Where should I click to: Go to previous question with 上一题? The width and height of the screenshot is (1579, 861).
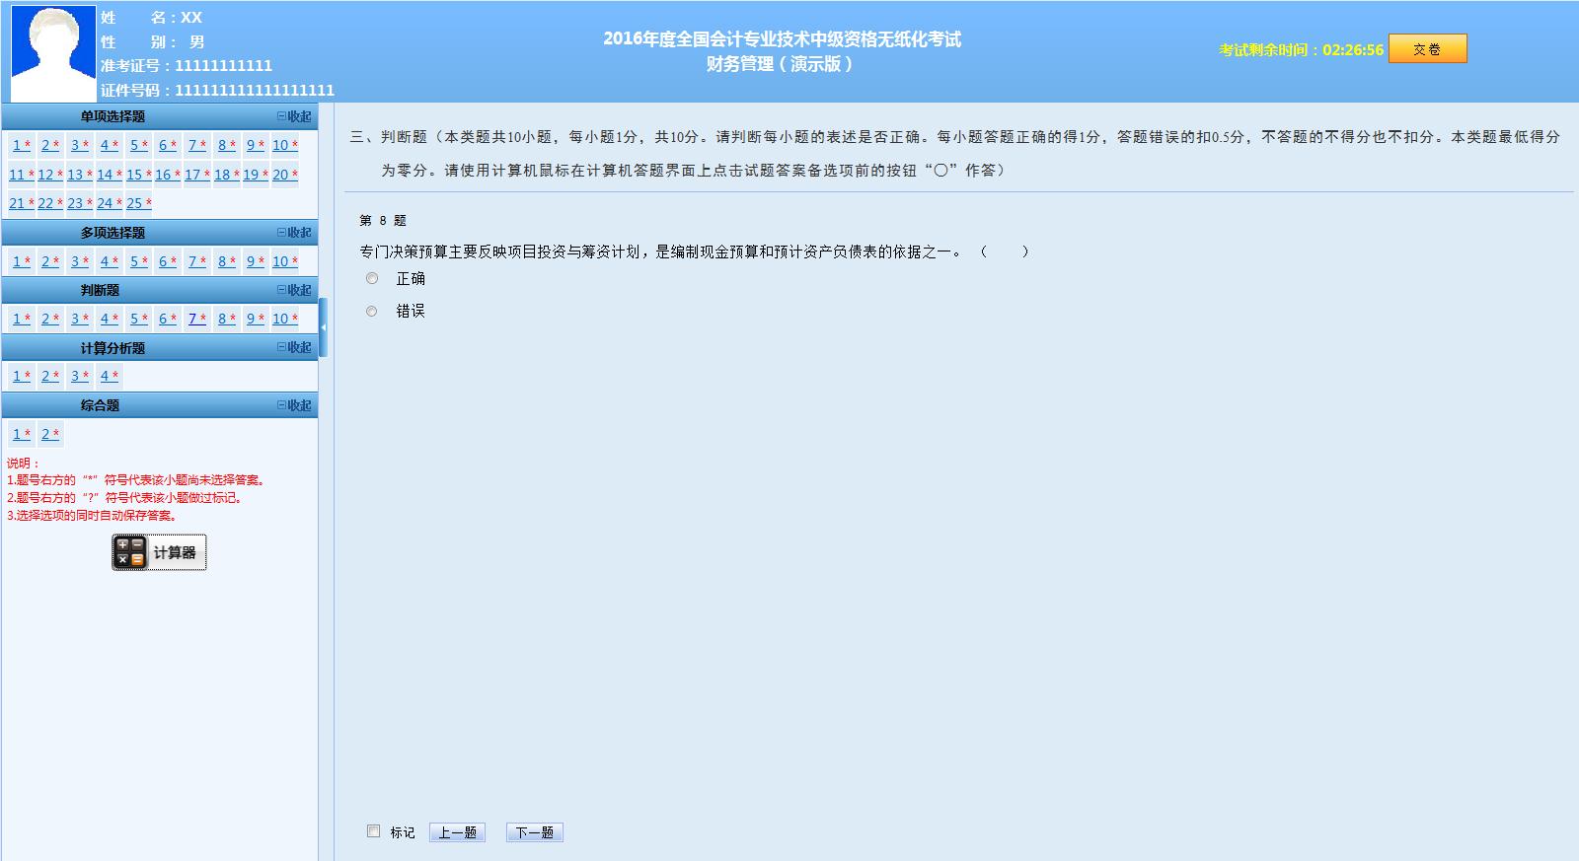[x=457, y=832]
